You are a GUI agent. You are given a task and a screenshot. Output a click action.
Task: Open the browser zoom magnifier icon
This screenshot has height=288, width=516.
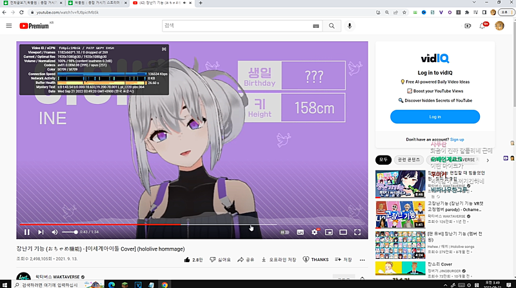coord(387,12)
